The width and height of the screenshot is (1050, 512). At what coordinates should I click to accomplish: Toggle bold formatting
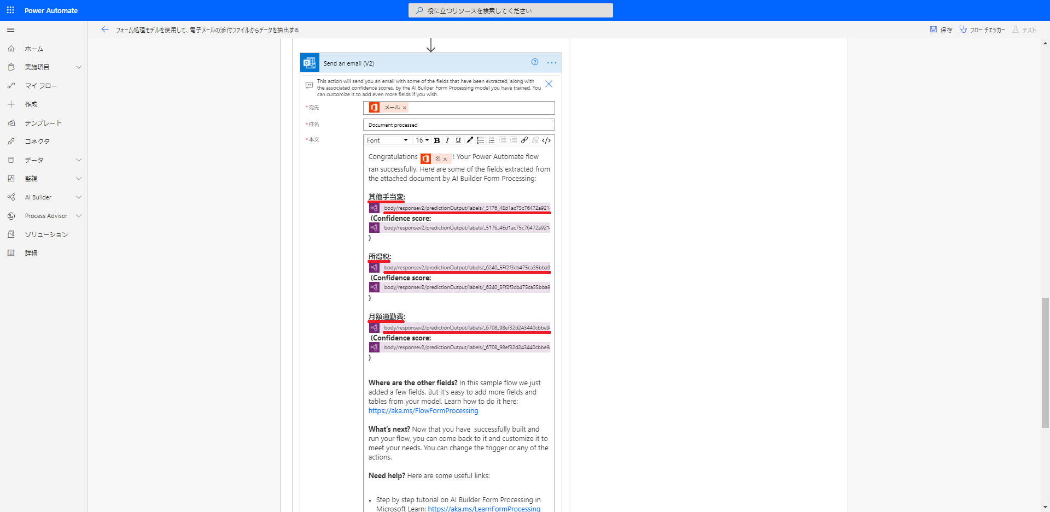(x=437, y=140)
